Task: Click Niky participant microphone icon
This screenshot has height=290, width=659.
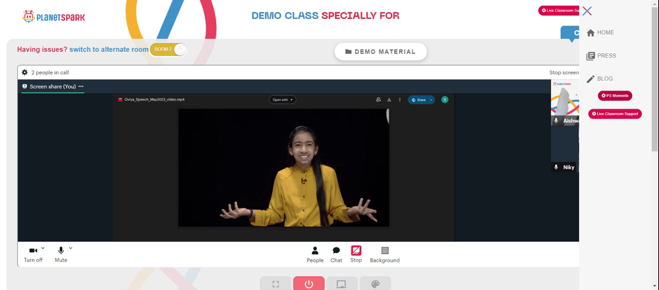Action: point(556,167)
